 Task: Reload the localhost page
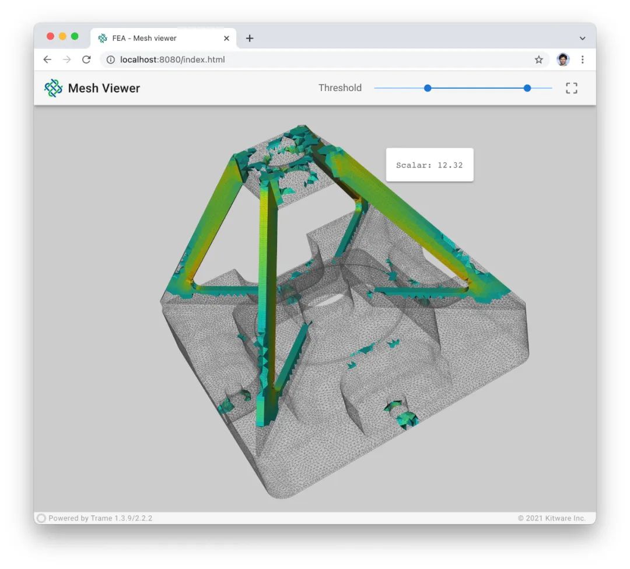(86, 60)
